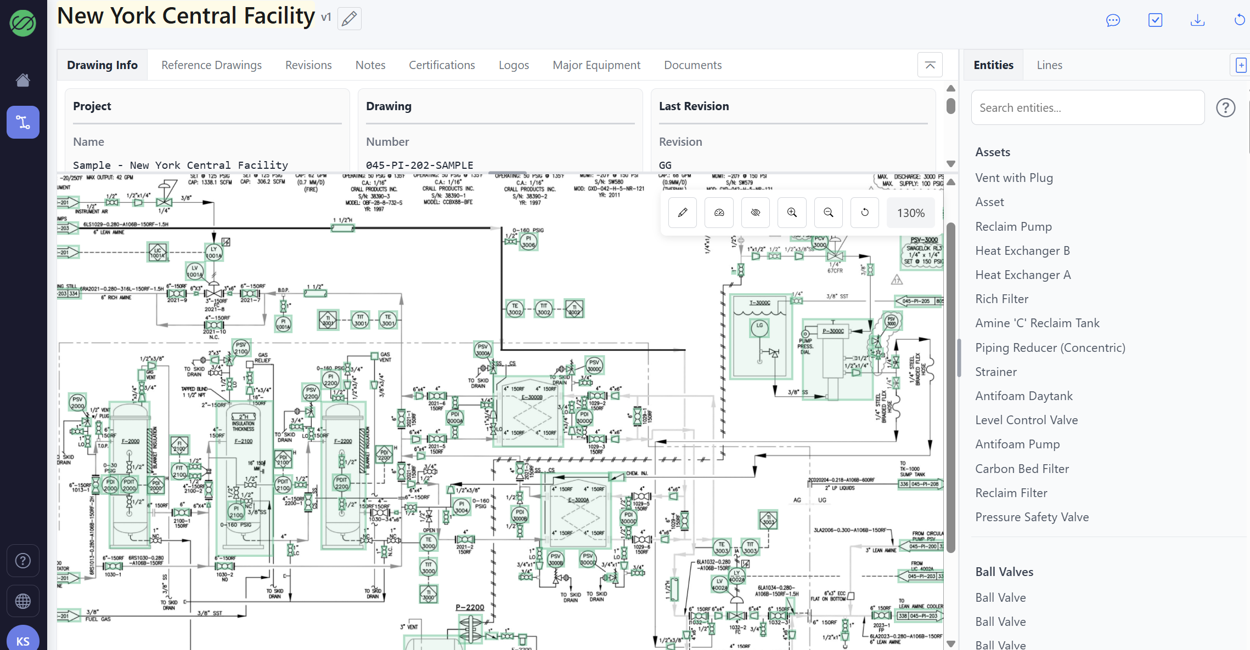1250x650 pixels.
Task: Hide entity highlights with the eye-off toggle
Action: click(x=756, y=213)
